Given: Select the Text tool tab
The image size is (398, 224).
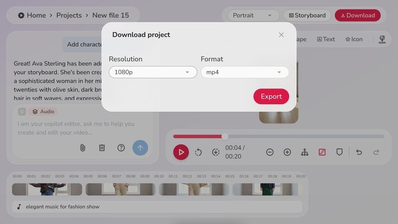Looking at the screenshot, I should [x=326, y=39].
